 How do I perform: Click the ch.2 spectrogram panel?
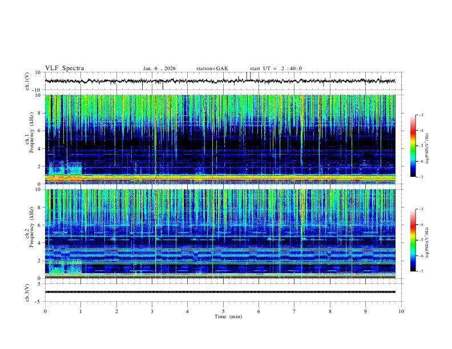click(220, 234)
